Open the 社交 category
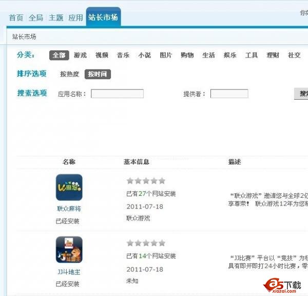This screenshot has width=308, height=296. (294, 55)
